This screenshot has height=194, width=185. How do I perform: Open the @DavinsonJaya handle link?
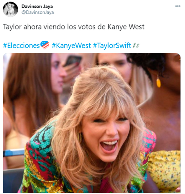38,12
